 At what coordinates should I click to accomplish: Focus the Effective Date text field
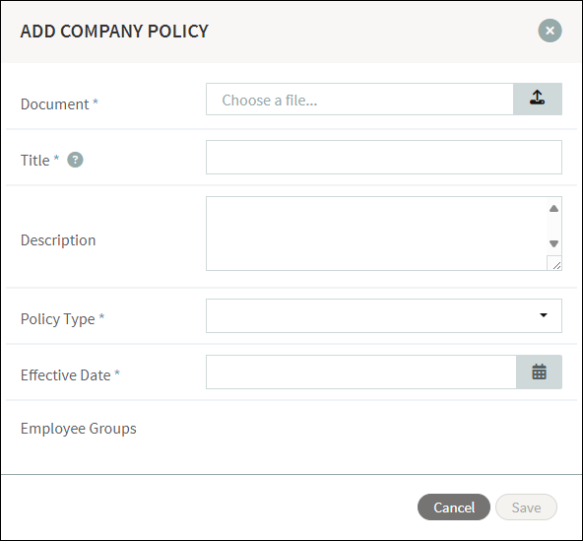(x=361, y=372)
